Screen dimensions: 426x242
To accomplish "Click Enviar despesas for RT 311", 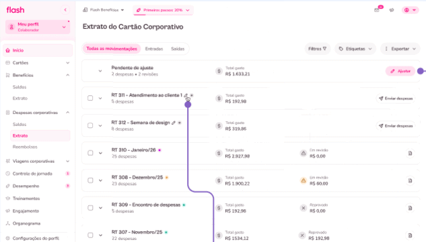I will tap(396, 99).
